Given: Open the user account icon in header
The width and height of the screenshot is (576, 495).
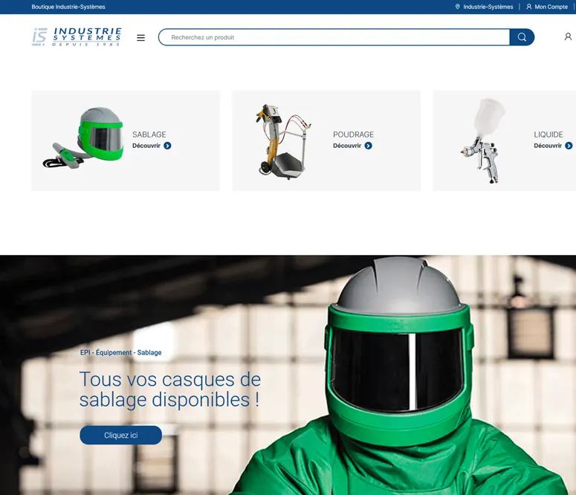Looking at the screenshot, I should point(568,36).
